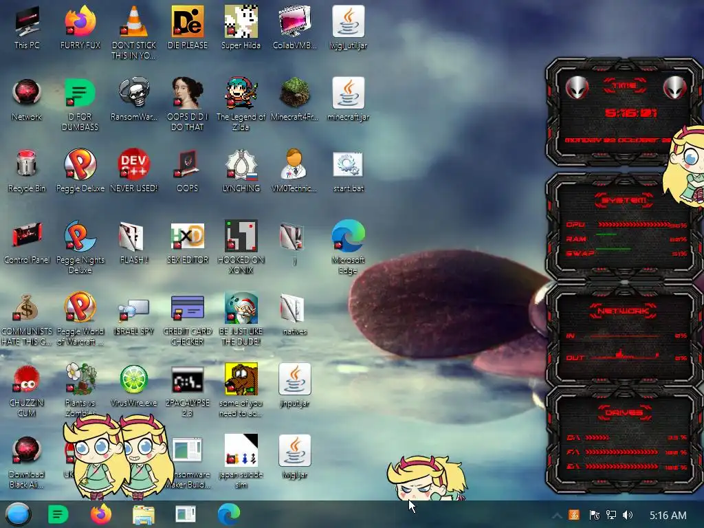Launch The Legend of Zlda shortcut

(241, 104)
